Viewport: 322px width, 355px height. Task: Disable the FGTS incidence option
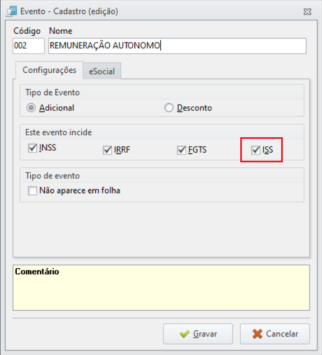tap(181, 150)
